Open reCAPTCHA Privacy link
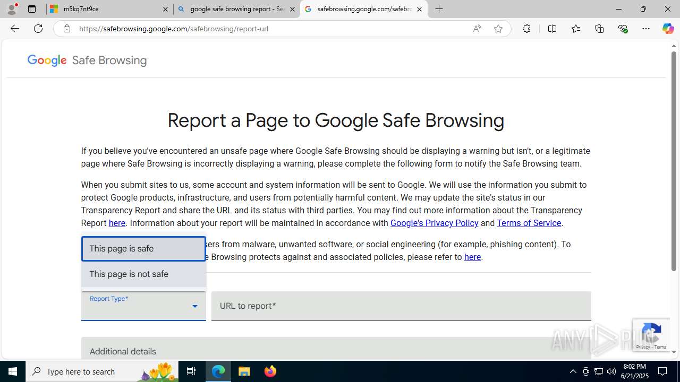Viewport: 680px width, 382px height. [x=643, y=347]
